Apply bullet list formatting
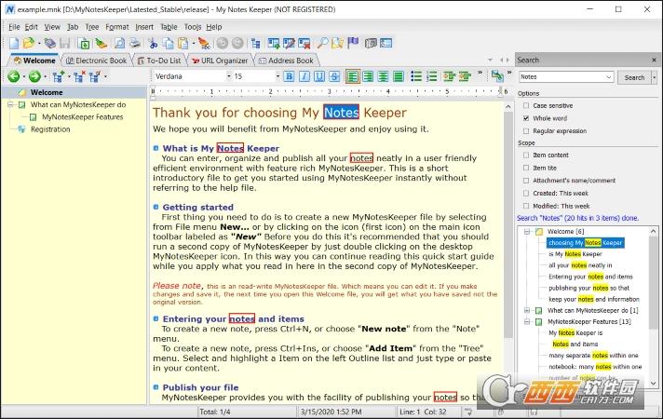 coord(416,76)
